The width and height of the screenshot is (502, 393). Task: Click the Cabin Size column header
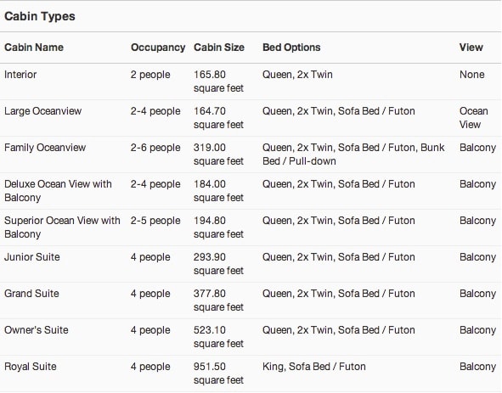coord(219,48)
